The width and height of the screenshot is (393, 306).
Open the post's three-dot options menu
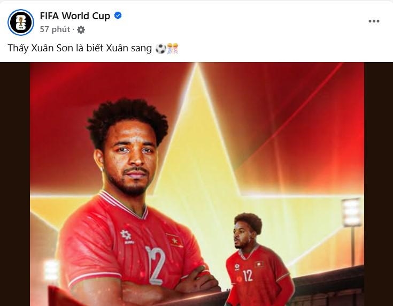pos(374,21)
